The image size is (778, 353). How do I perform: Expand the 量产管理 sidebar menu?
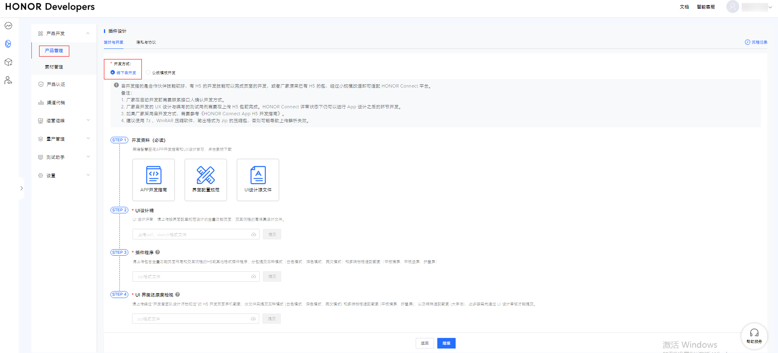point(88,139)
